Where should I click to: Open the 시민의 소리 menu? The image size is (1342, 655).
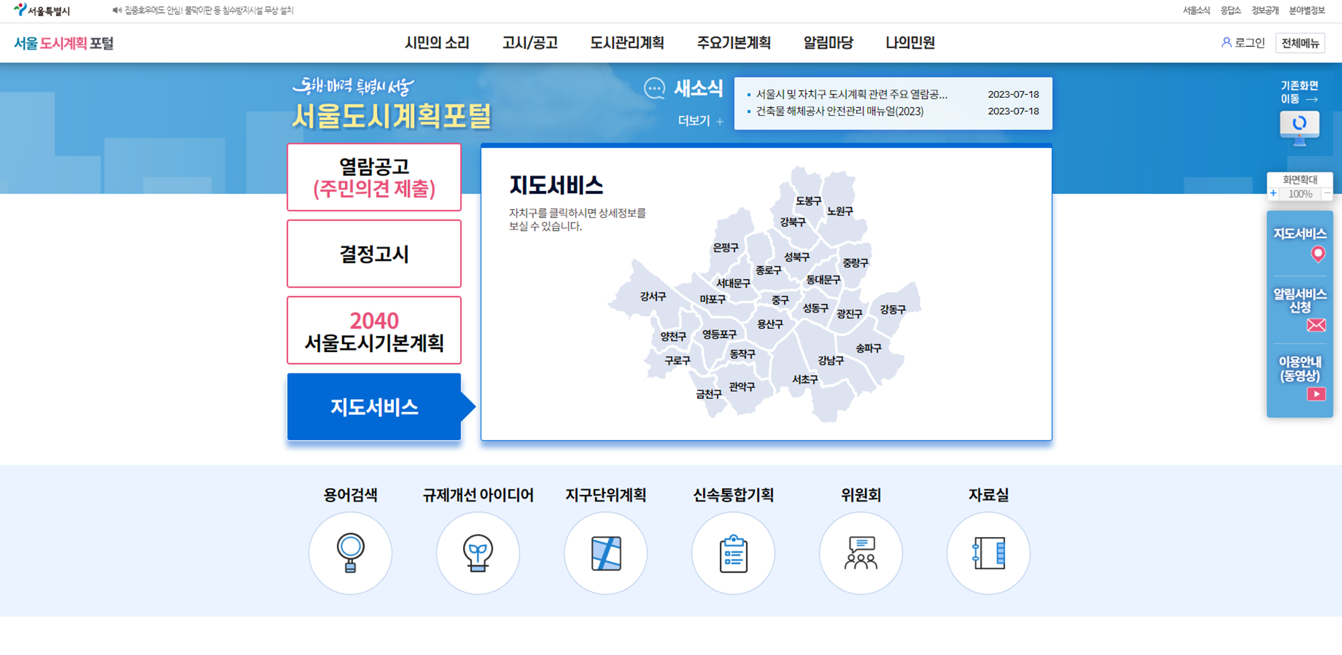point(437,43)
